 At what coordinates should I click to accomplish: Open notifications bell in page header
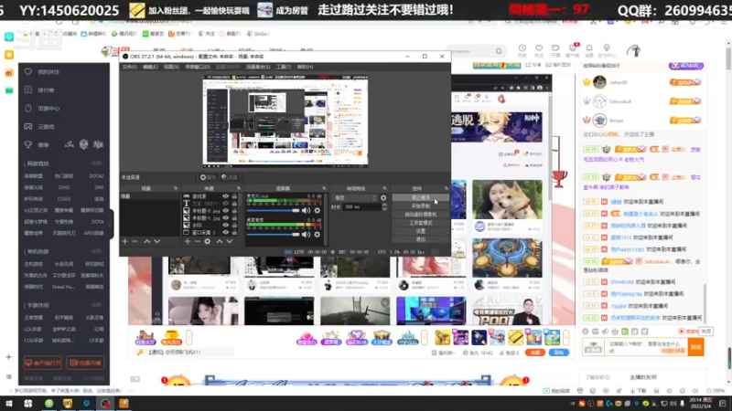(x=589, y=48)
